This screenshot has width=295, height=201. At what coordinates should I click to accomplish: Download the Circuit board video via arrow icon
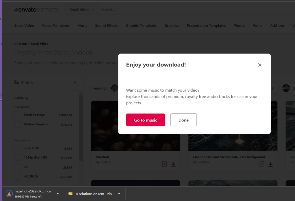[271, 164]
